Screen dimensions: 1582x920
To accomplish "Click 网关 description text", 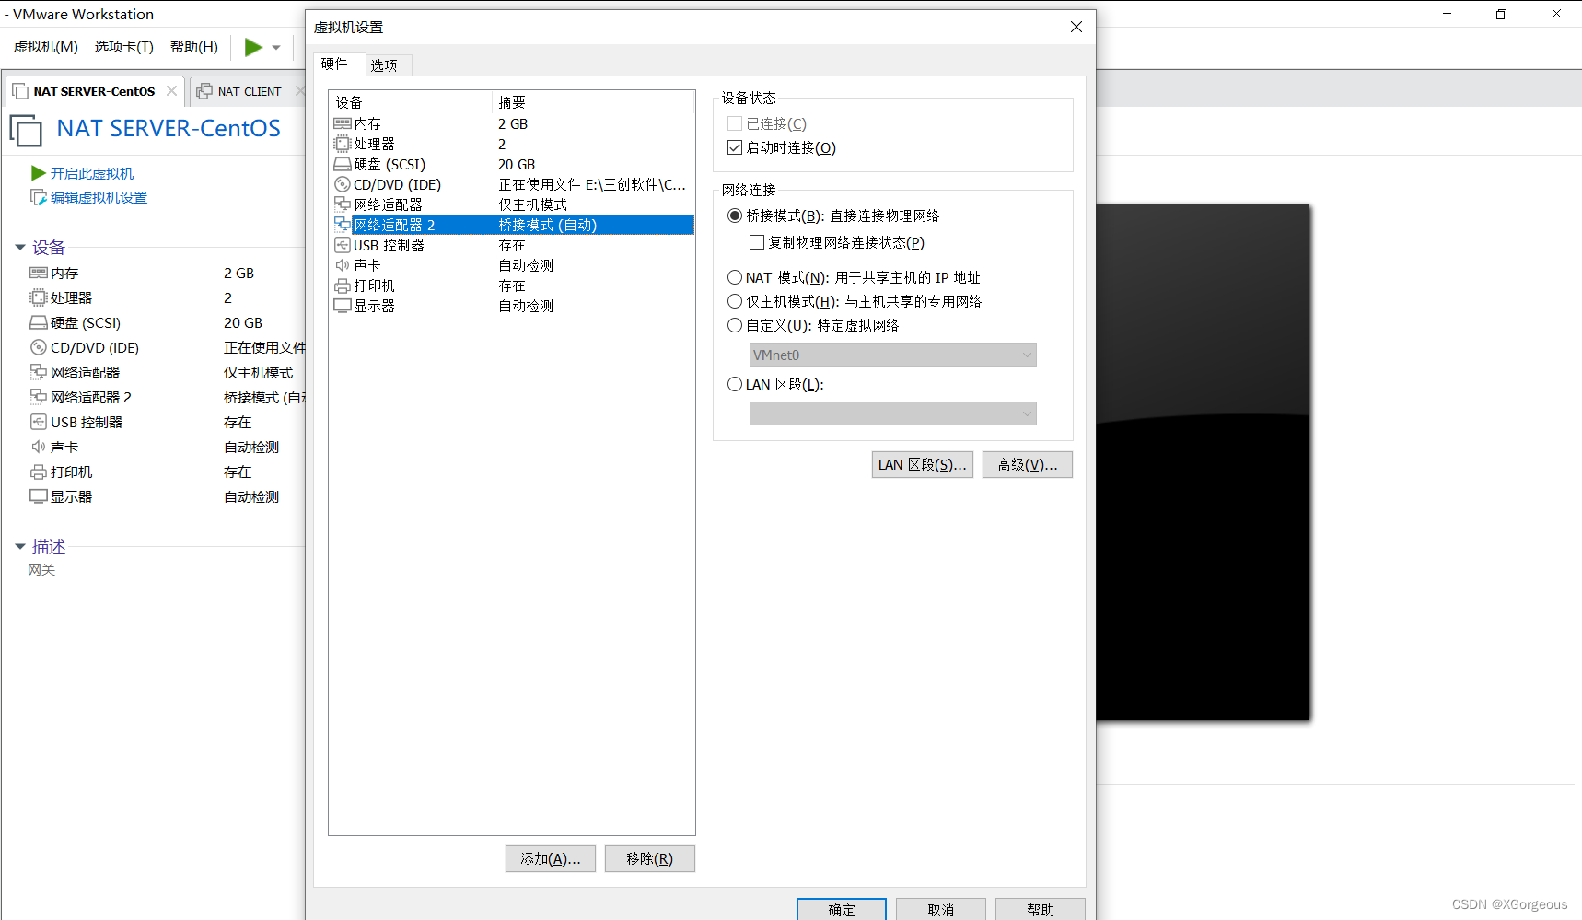I will click(41, 570).
